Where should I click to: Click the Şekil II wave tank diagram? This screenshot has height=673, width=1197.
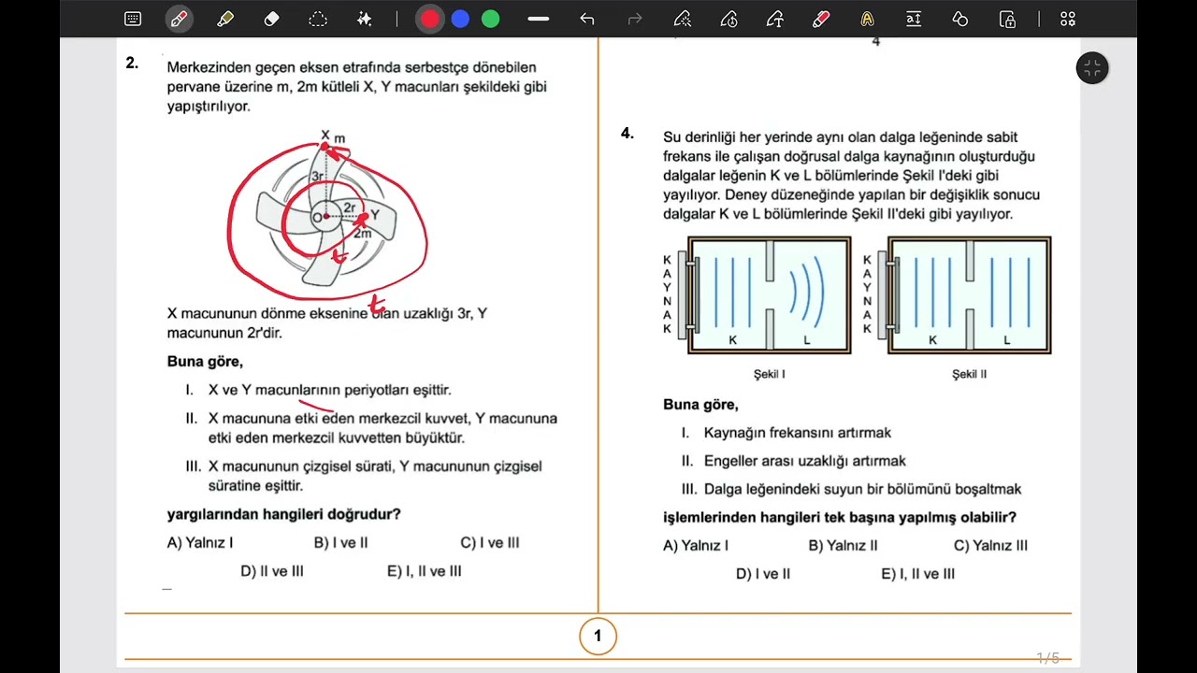[969, 295]
